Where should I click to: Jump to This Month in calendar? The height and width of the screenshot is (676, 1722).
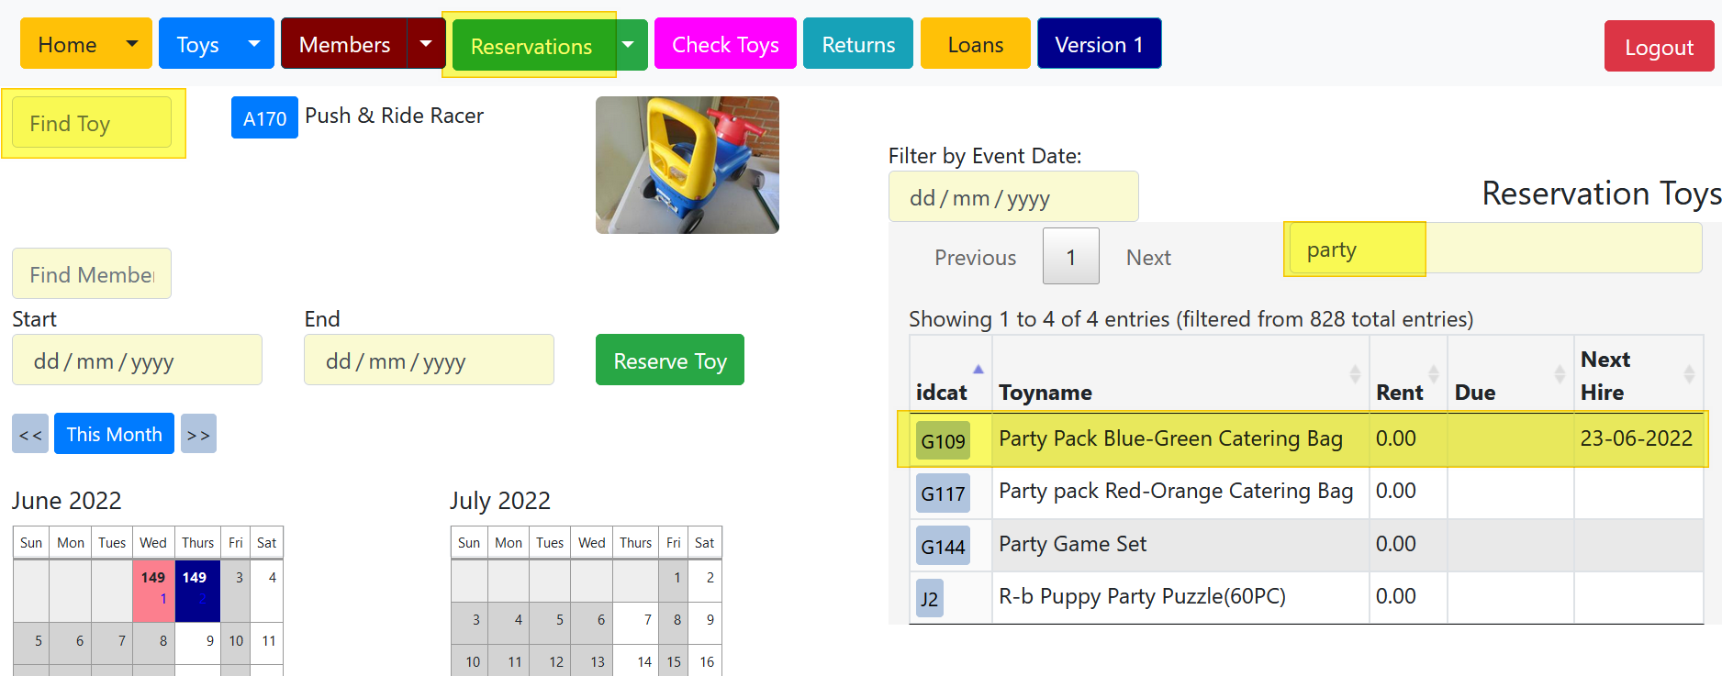[114, 434]
